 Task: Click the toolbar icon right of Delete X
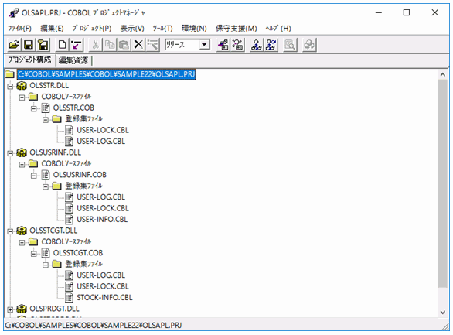(x=153, y=45)
